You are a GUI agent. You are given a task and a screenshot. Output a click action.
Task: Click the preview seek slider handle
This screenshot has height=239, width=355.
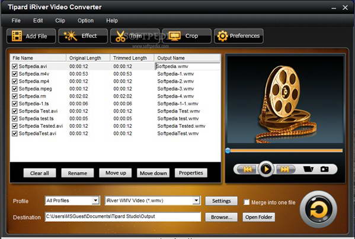pos(228,150)
